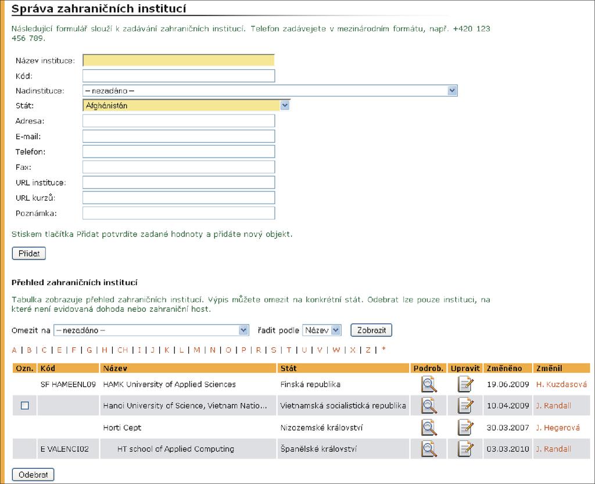Filter list by letter I

coord(139,350)
